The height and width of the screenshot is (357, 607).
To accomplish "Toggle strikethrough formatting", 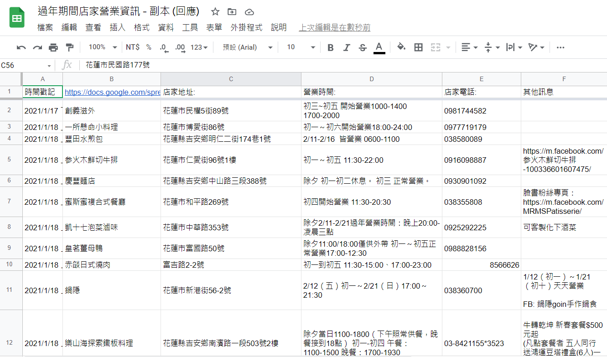I will (363, 47).
